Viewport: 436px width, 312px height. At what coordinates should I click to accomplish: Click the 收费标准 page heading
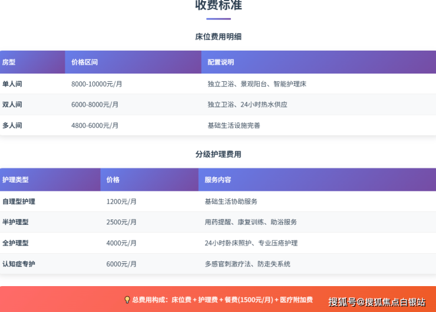[x=218, y=5]
